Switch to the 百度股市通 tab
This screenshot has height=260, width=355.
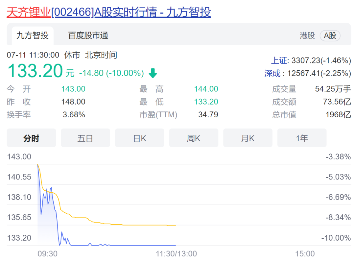tap(88, 35)
